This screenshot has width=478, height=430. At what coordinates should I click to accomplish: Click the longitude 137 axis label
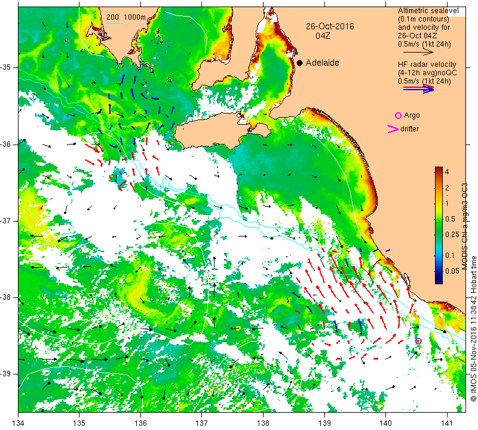(x=202, y=423)
